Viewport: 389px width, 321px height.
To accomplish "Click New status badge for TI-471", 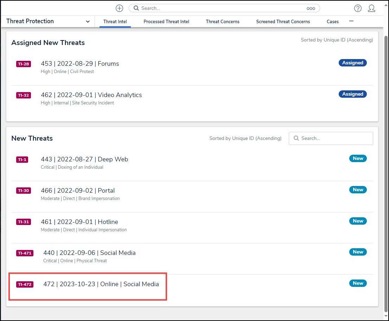I will click(x=358, y=252).
